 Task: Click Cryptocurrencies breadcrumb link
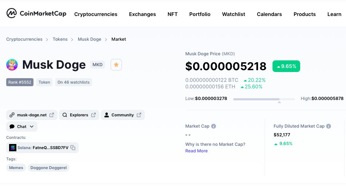pyautogui.click(x=24, y=39)
